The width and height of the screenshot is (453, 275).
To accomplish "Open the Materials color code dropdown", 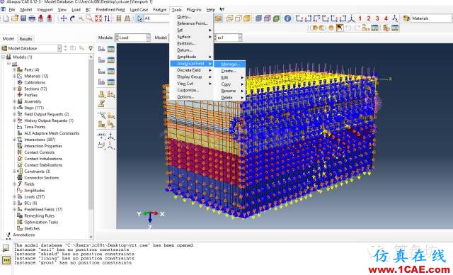I will (431, 18).
